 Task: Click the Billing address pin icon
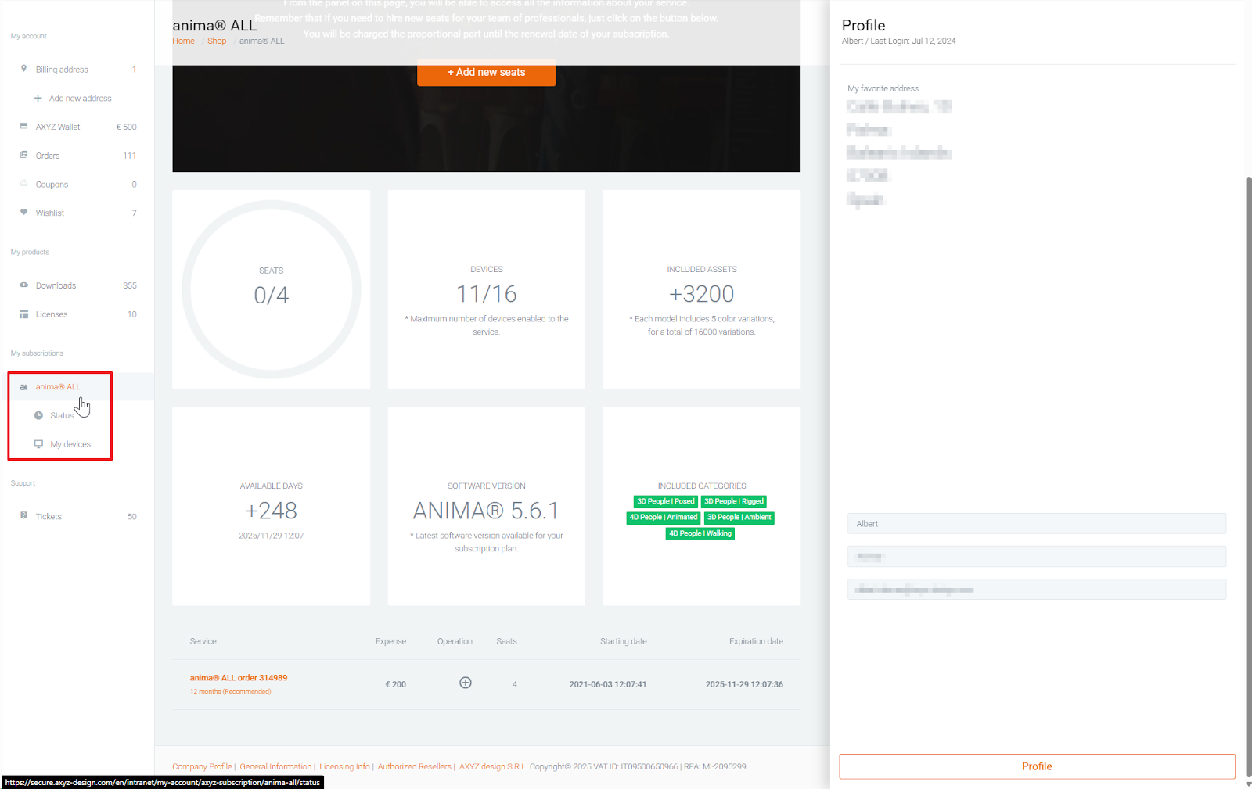pos(23,69)
